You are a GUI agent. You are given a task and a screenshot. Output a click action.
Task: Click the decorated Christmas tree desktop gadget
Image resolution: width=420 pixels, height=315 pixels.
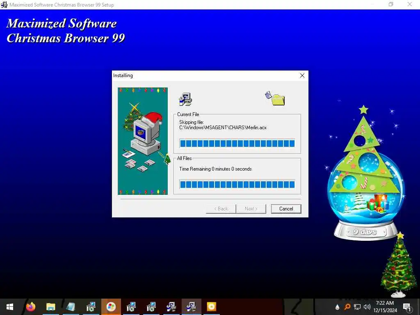coord(399,265)
